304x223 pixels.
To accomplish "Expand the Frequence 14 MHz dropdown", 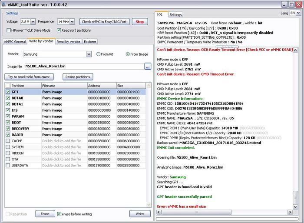I will pyautogui.click(x=66, y=21).
